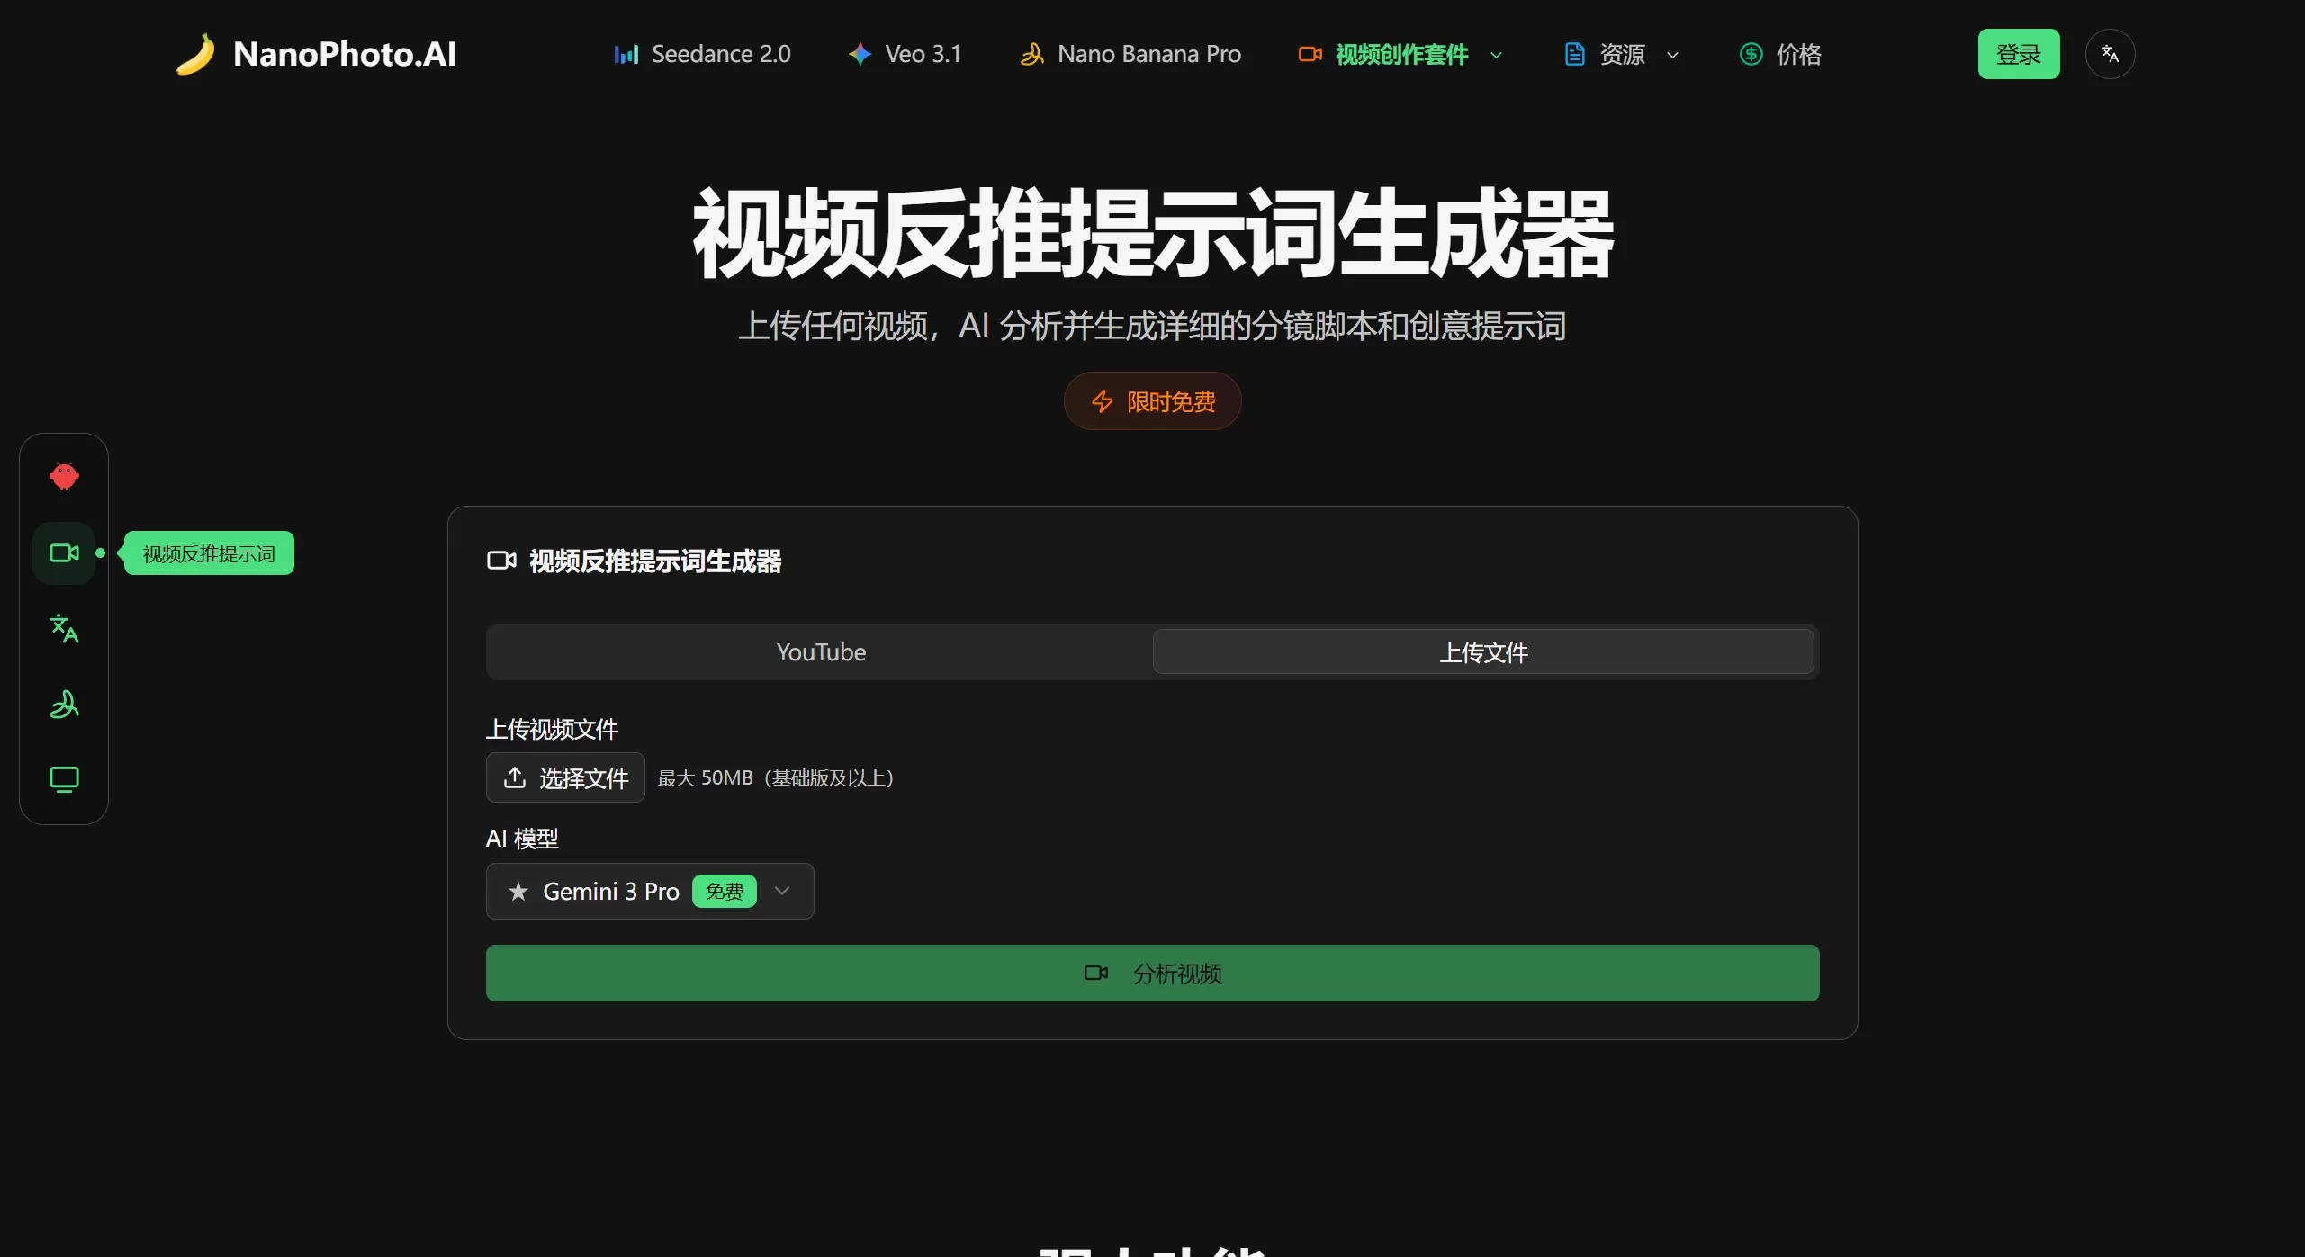The image size is (2305, 1257).
Task: Click the green dollar coin icon
Action: pos(1751,54)
